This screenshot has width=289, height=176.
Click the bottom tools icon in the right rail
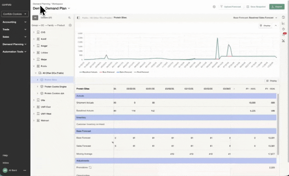(x=283, y=41)
